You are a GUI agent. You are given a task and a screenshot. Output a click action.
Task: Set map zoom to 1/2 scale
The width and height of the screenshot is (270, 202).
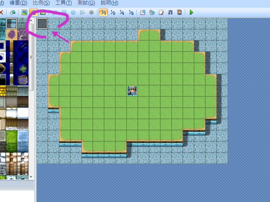113,12
